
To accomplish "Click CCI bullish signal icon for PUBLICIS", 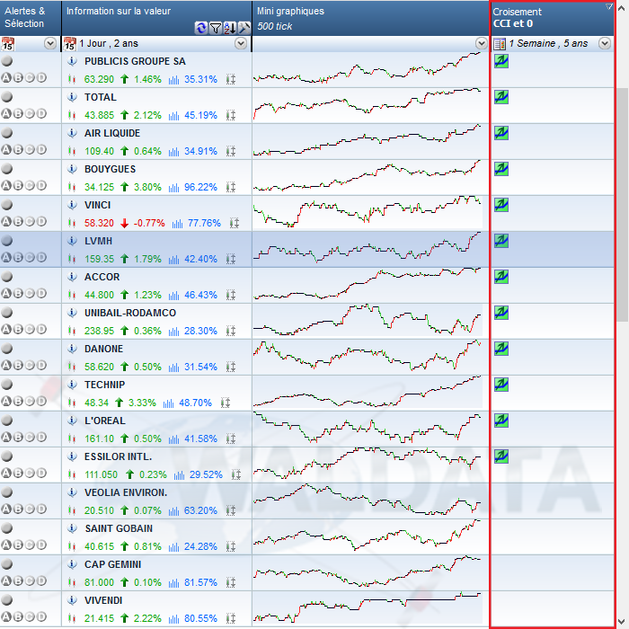I will [501, 61].
